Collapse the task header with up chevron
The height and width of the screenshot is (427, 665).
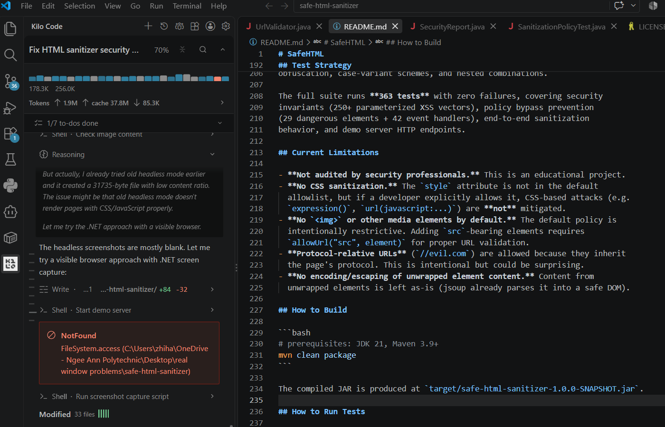coord(222,49)
